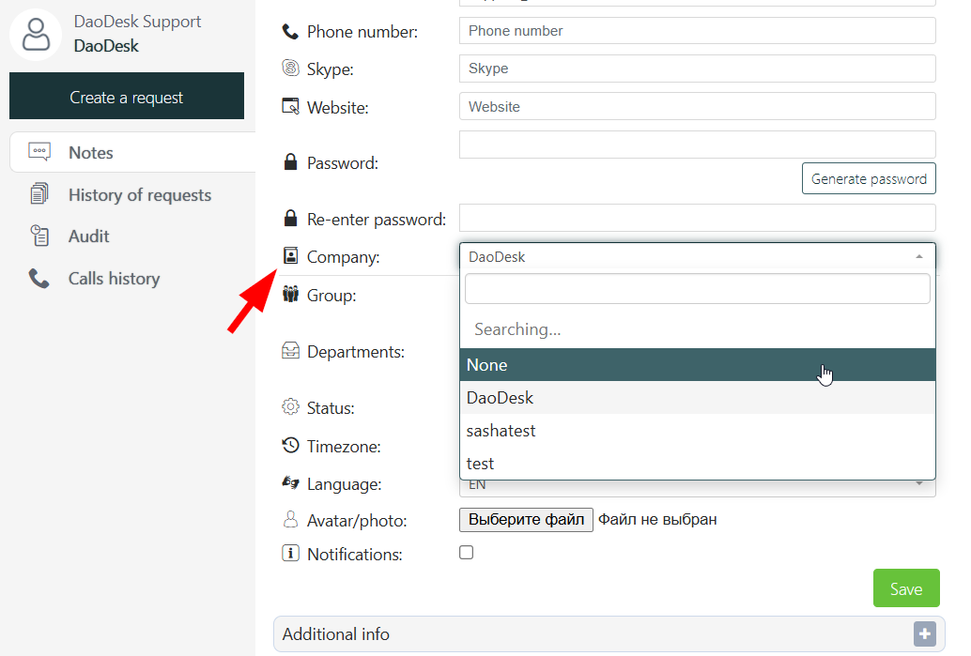Select None in the company list

[x=698, y=365]
